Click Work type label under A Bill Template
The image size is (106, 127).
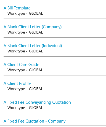coord(16,14)
